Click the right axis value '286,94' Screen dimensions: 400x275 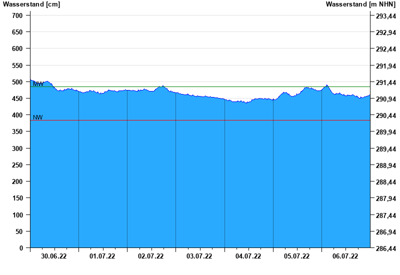point(386,232)
